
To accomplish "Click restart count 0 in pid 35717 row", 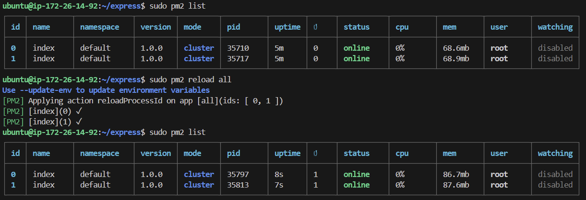I will point(315,58).
